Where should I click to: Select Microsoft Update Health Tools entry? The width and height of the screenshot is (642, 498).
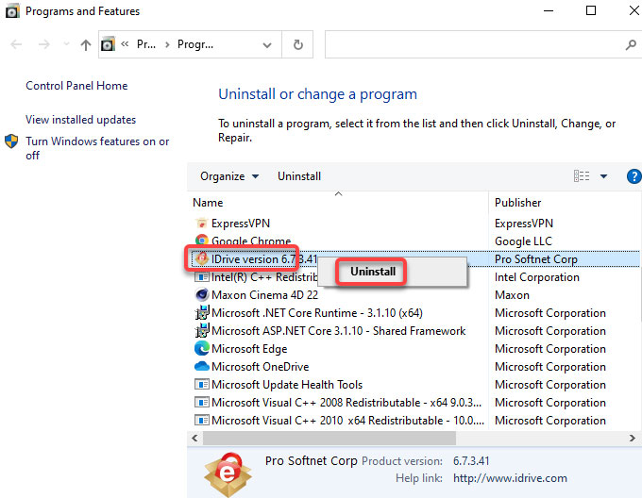click(x=287, y=385)
